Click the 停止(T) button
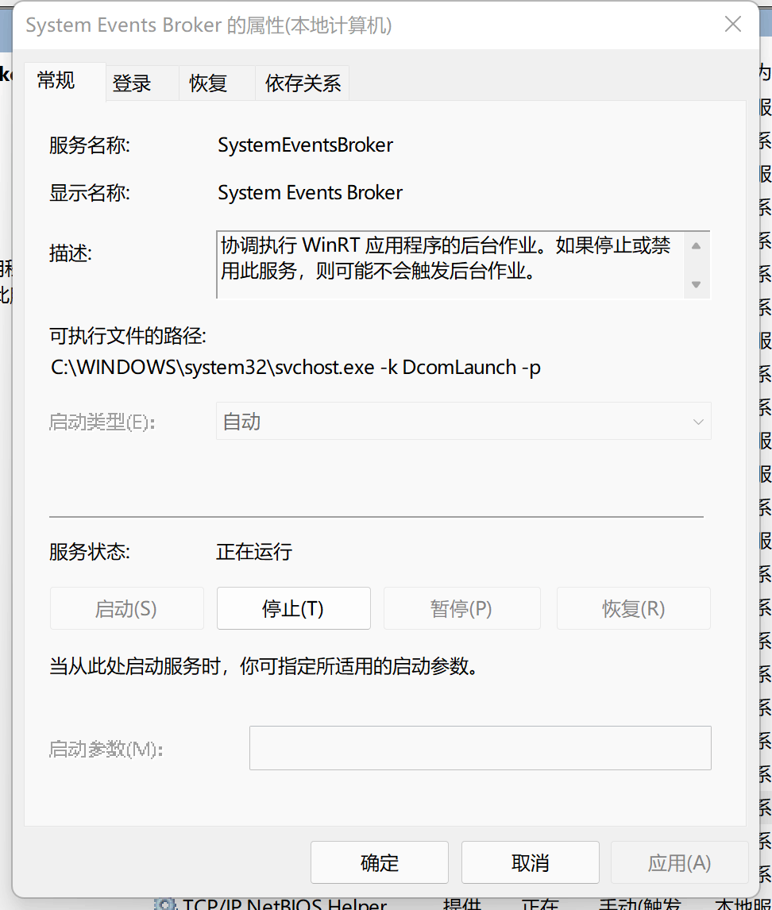The width and height of the screenshot is (772, 910). coord(294,608)
